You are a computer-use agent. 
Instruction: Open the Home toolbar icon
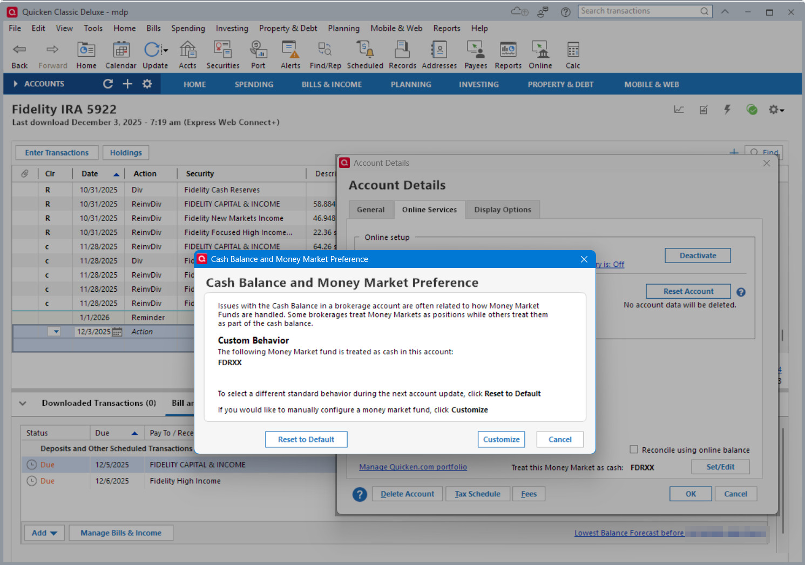[86, 50]
